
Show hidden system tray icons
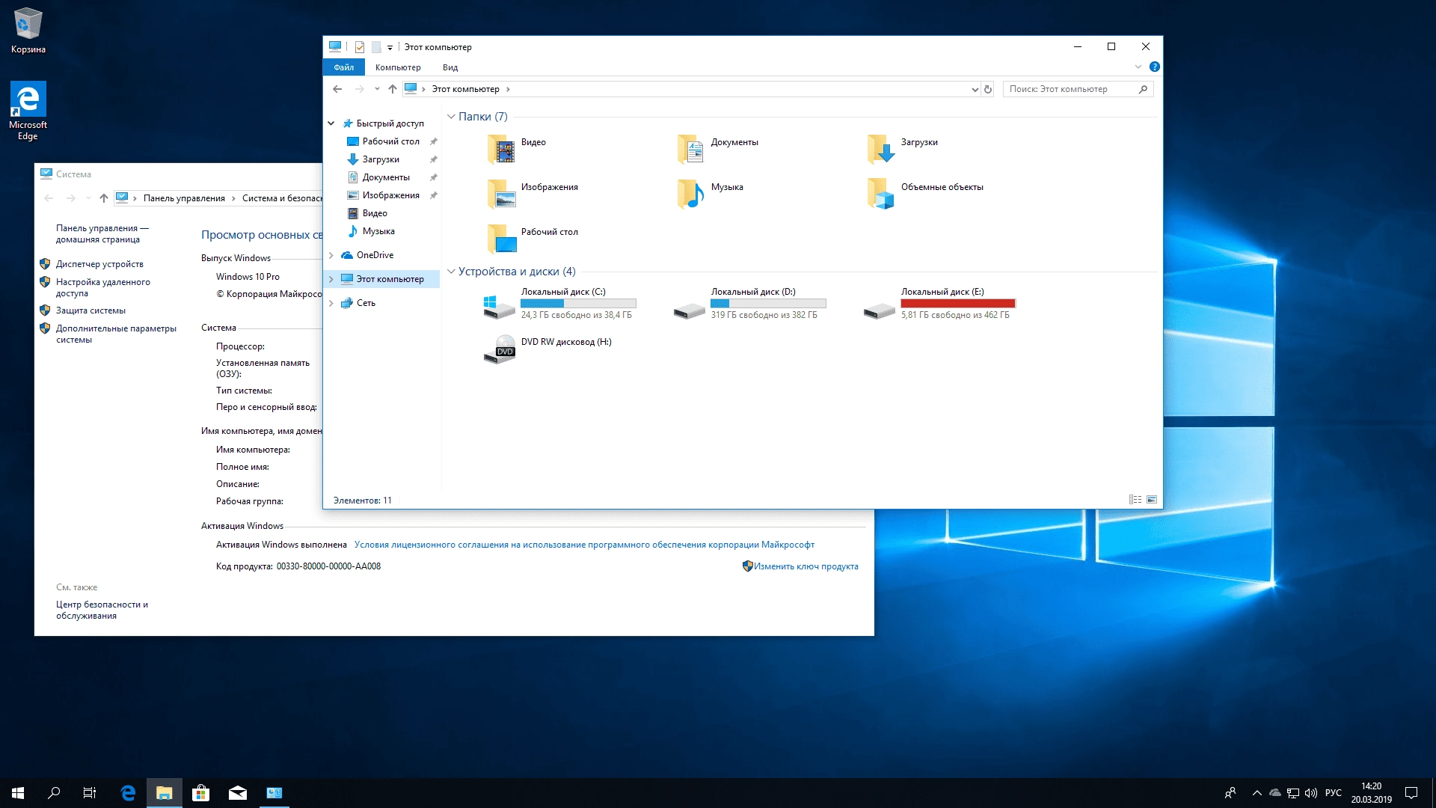tap(1256, 793)
